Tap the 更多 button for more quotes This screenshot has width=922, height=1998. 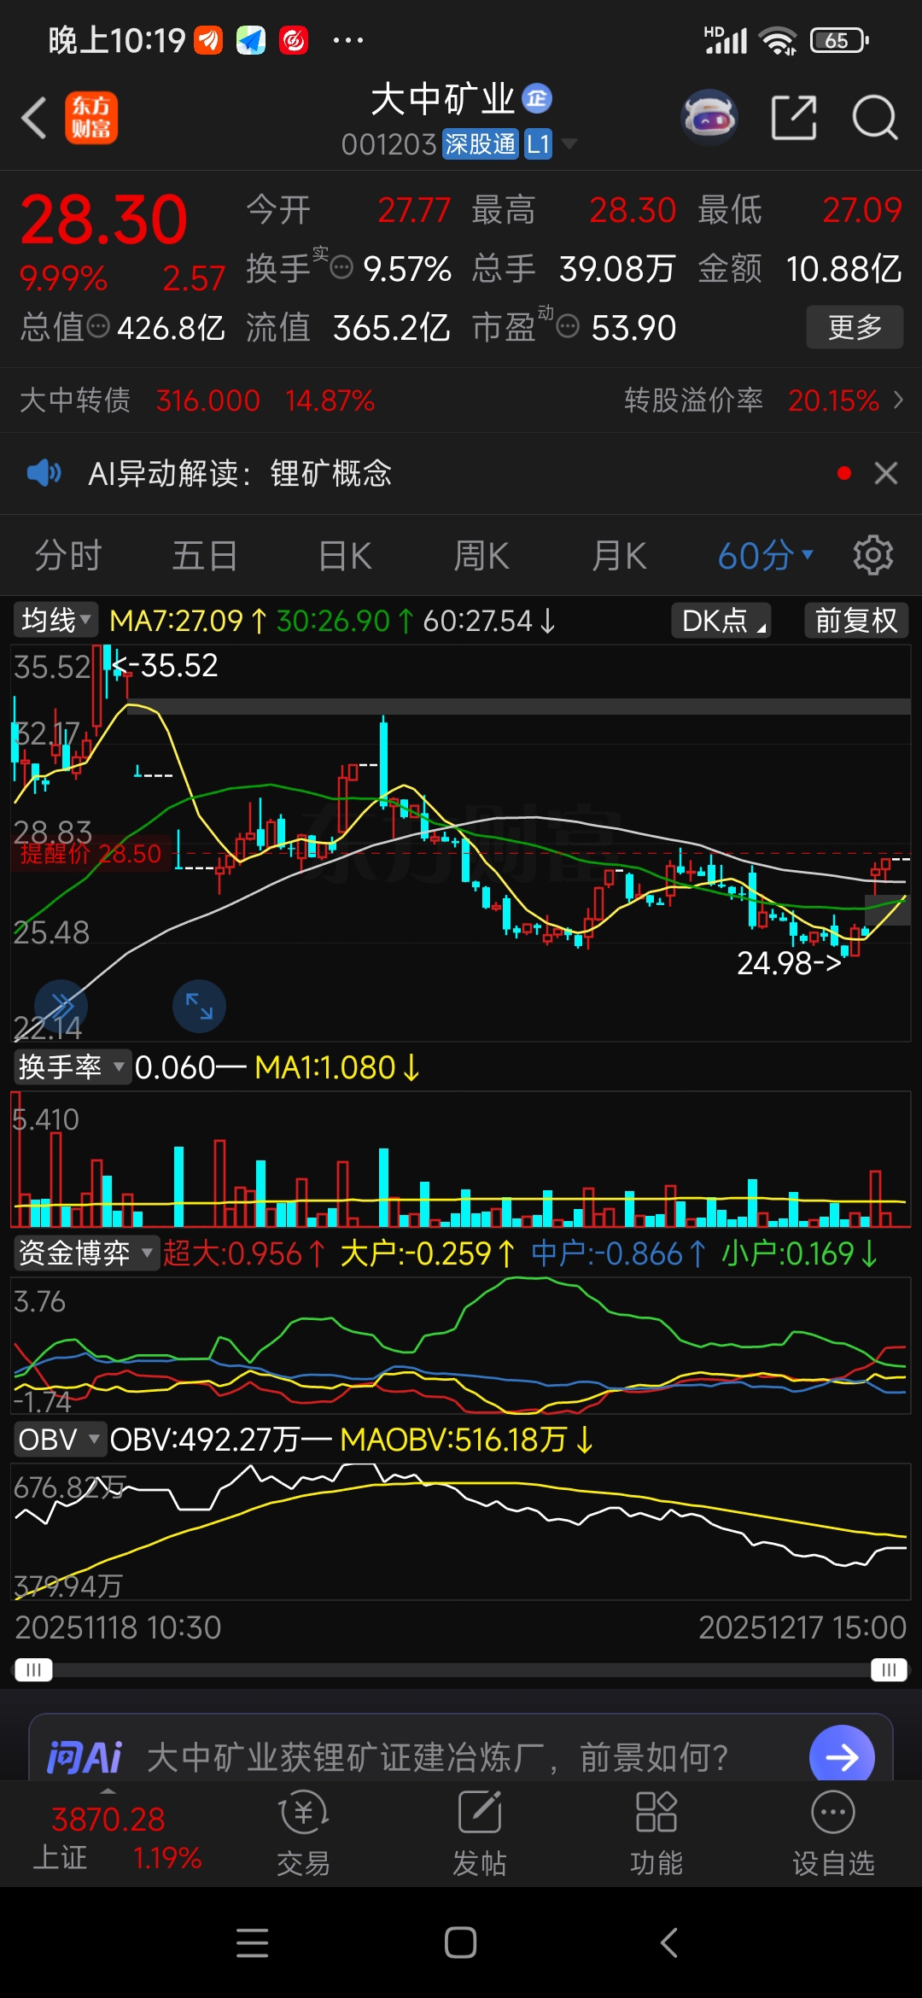855,326
